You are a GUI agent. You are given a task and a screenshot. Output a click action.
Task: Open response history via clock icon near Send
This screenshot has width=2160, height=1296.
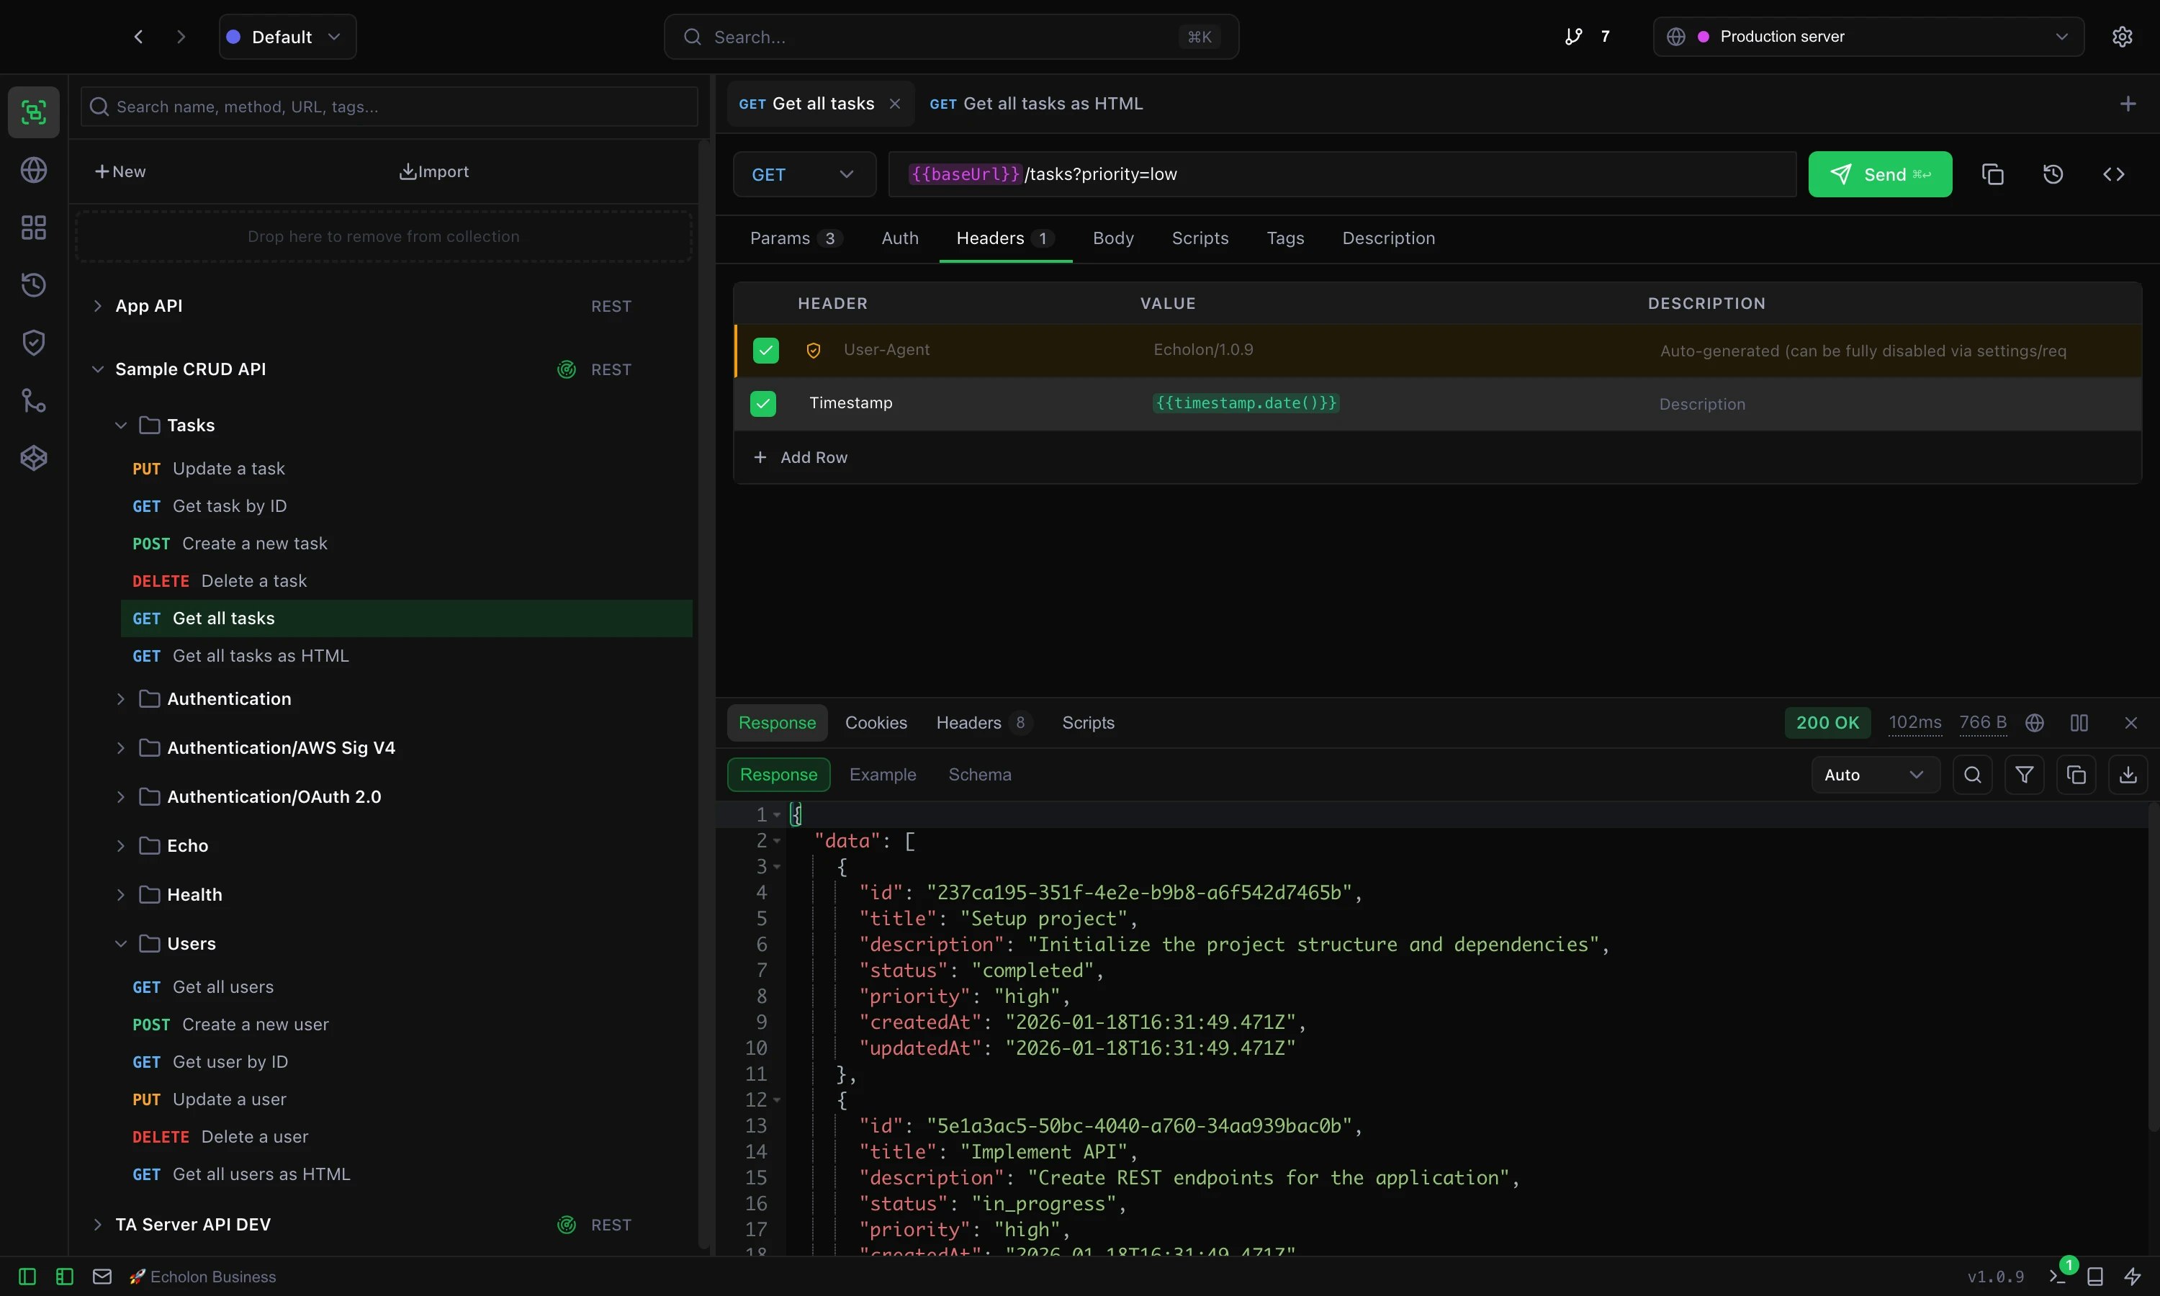tap(2053, 174)
